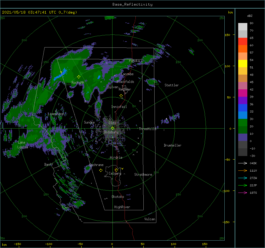Screen dimensions: 265x248
Task: Click the Olds label
Action: click(x=112, y=123)
